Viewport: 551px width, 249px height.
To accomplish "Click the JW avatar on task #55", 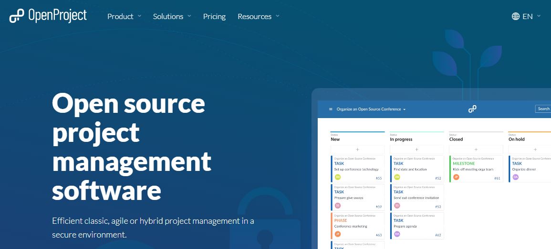I will coord(338,177).
